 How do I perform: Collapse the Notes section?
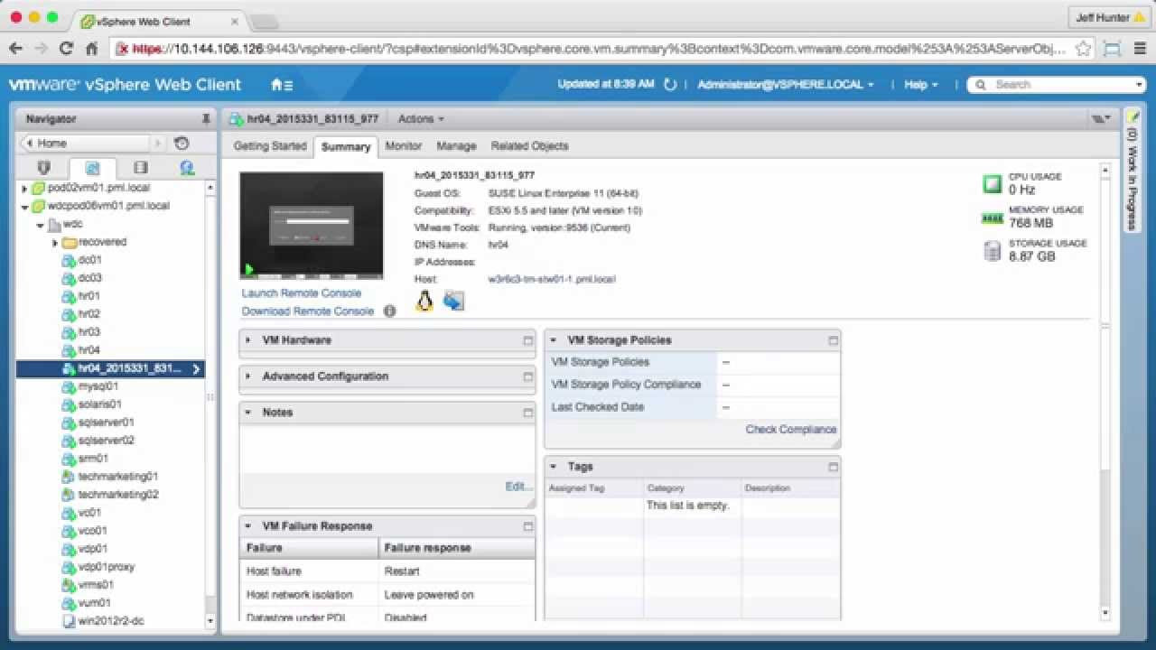[x=248, y=413]
